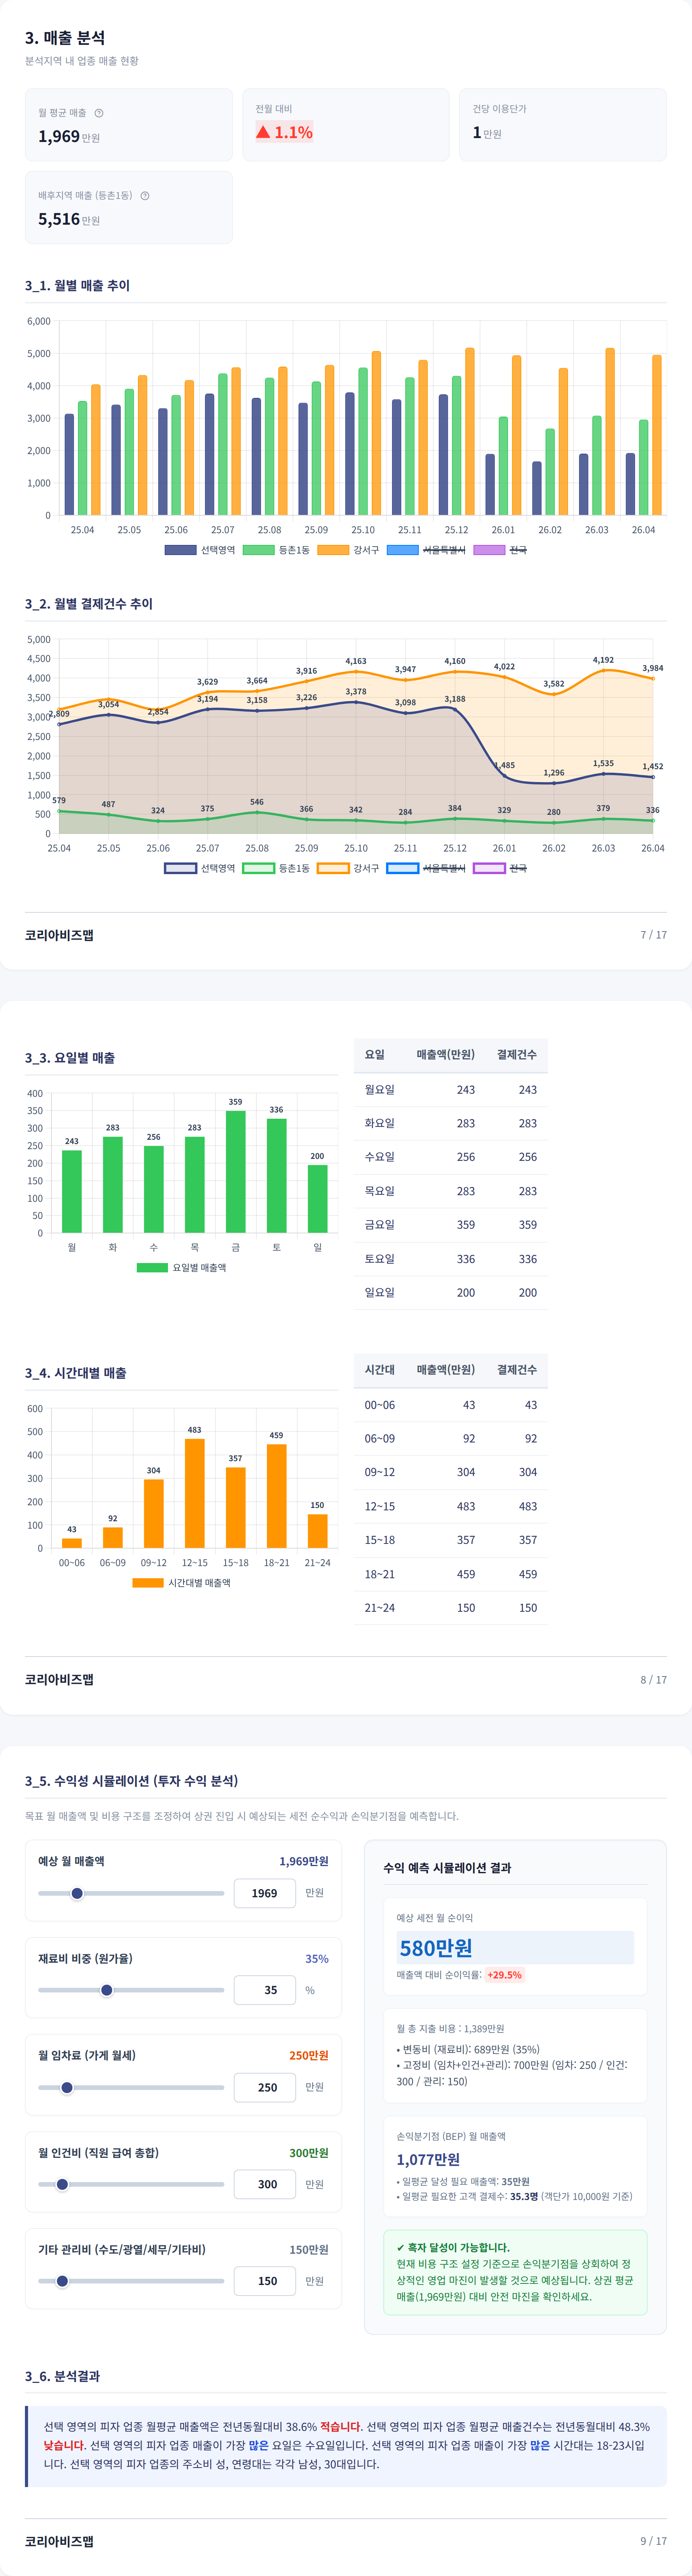Select the 18~21 row in the 시간대 table
Viewport: 692px width, 2576px height.
click(x=450, y=1574)
